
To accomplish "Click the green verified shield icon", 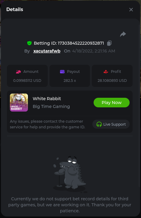I will point(29,43).
